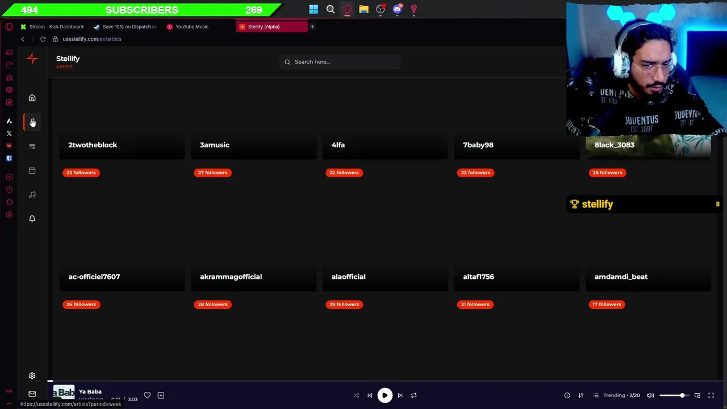Open Opera sidebar history clock icon
The width and height of the screenshot is (727, 409).
click(x=9, y=190)
